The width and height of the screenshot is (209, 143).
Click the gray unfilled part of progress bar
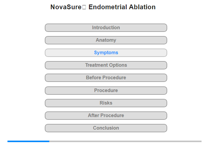[125, 141]
